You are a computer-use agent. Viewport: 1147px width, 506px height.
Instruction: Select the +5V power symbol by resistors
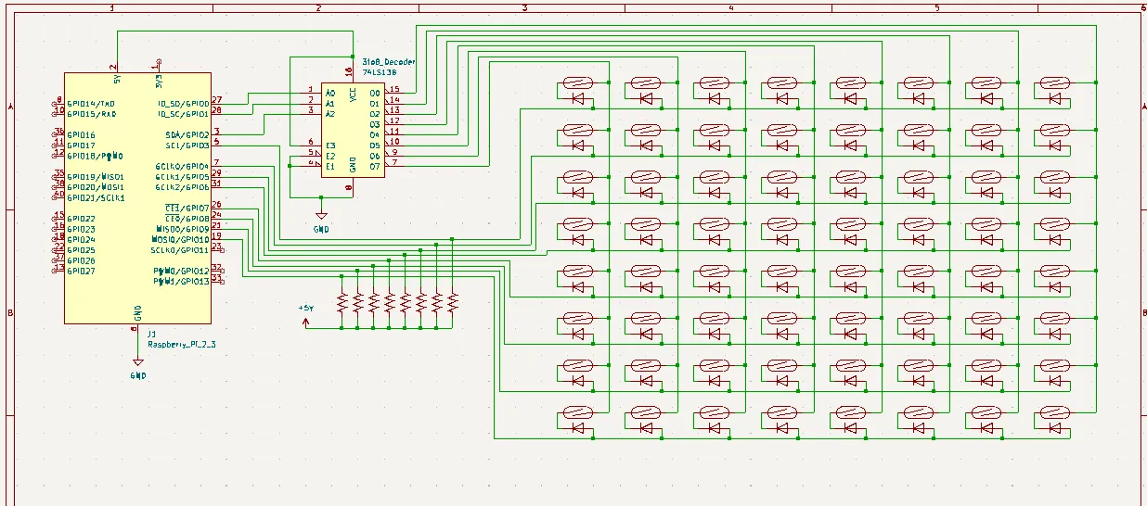coord(306,316)
